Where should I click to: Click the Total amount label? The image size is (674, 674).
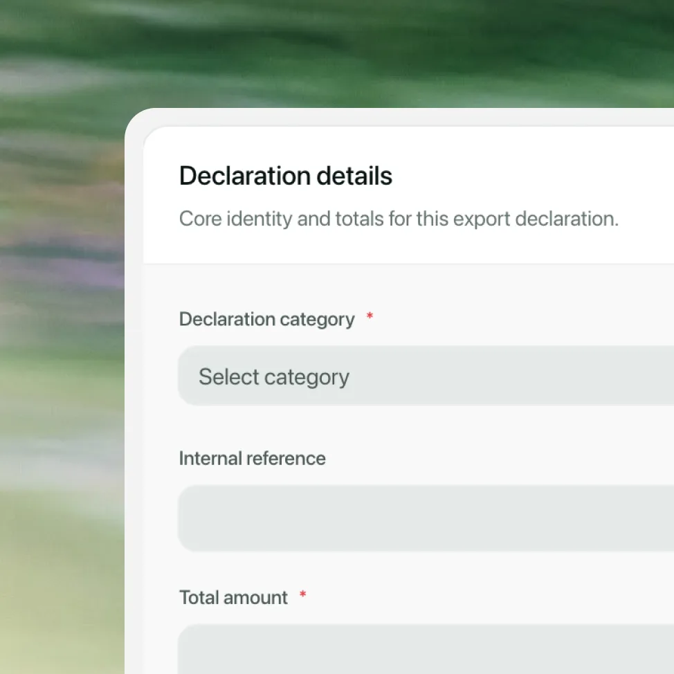point(233,597)
